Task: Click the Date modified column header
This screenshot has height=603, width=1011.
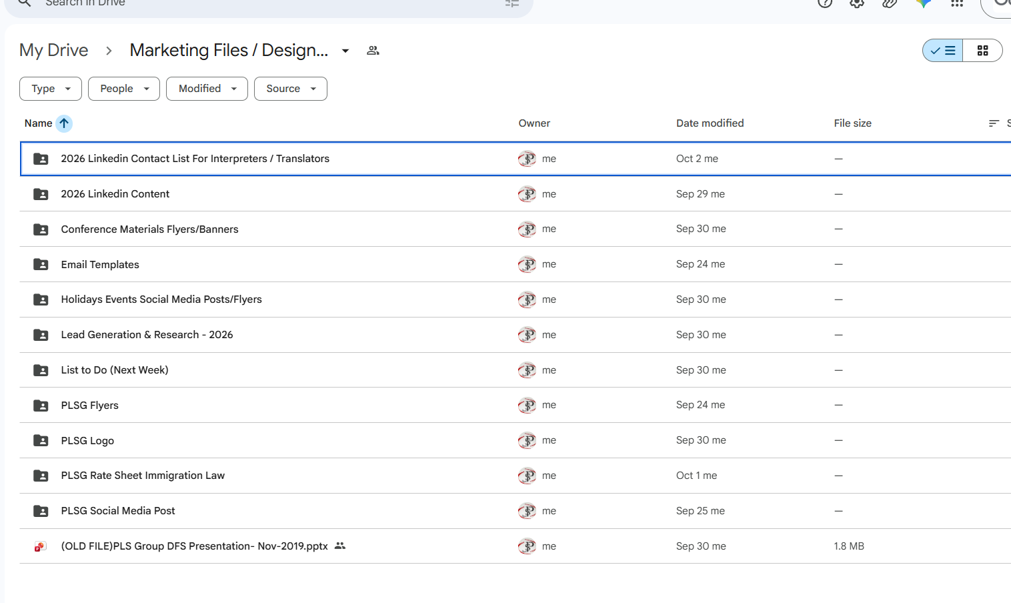Action: [x=710, y=123]
